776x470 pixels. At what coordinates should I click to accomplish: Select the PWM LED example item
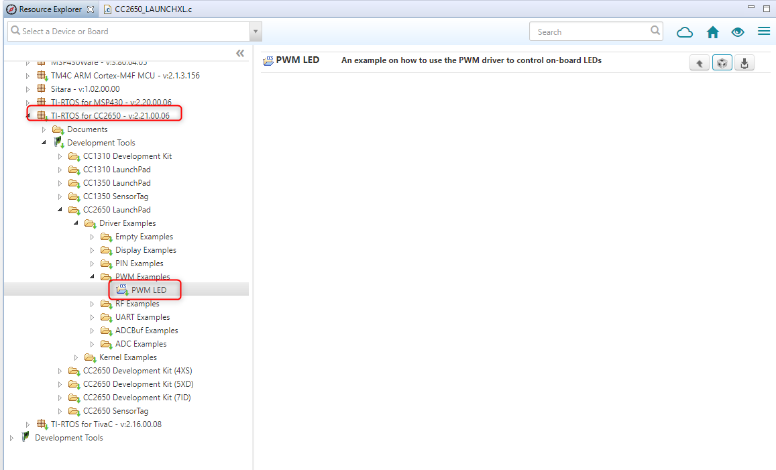[x=148, y=290]
